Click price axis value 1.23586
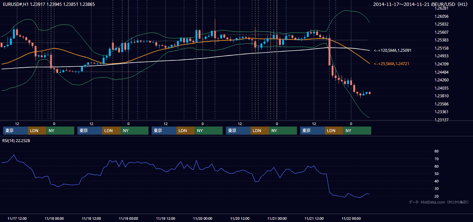473x222 pixels. point(442,104)
